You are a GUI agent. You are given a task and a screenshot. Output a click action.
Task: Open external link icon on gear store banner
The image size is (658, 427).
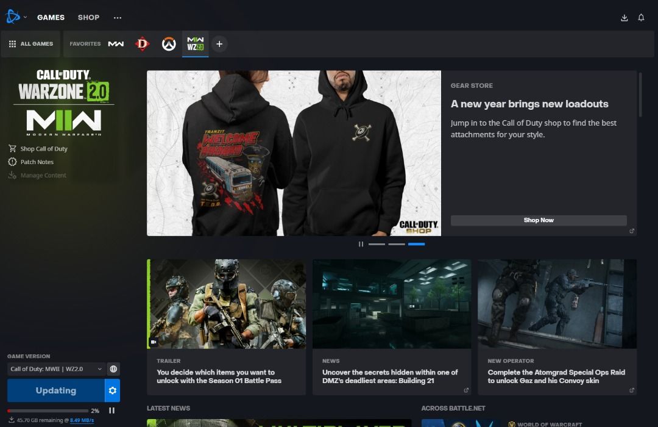click(632, 231)
